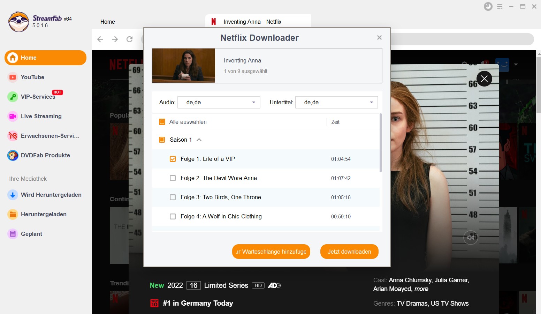
Task: Click US TV Shows genre link
Action: pos(450,304)
